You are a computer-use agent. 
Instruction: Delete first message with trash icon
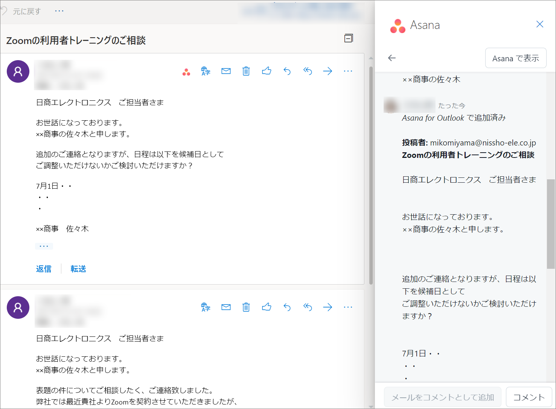coord(246,71)
